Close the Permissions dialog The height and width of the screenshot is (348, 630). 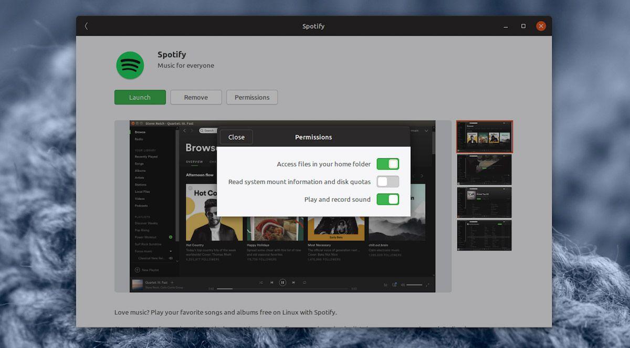point(236,137)
